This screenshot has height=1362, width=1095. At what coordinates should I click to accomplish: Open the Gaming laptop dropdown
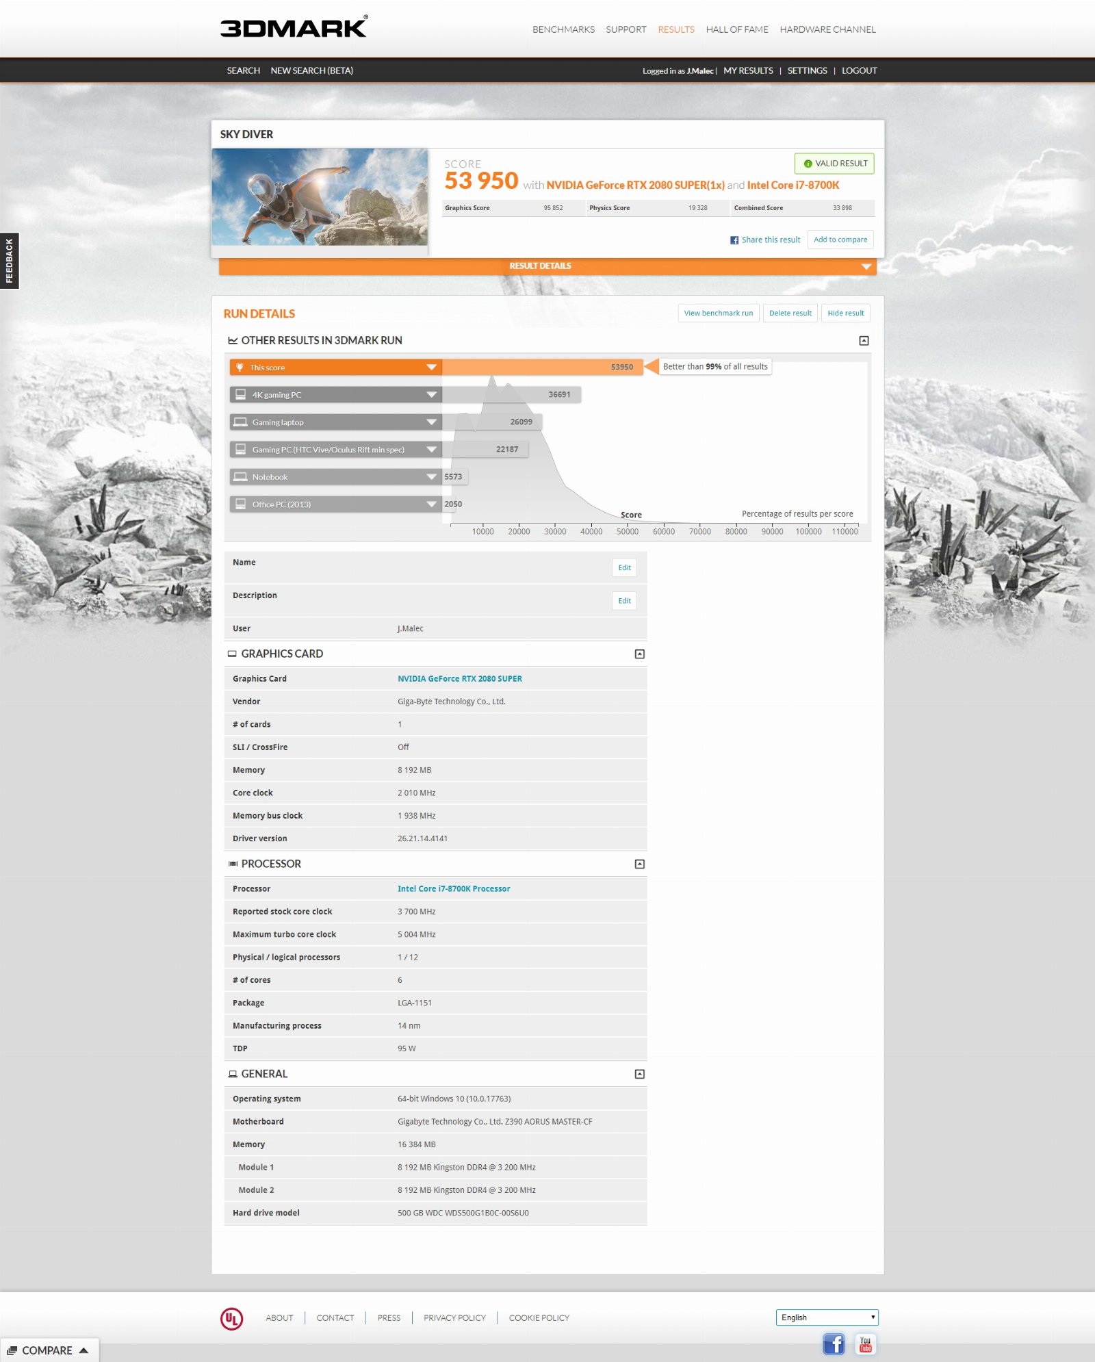[x=431, y=422]
